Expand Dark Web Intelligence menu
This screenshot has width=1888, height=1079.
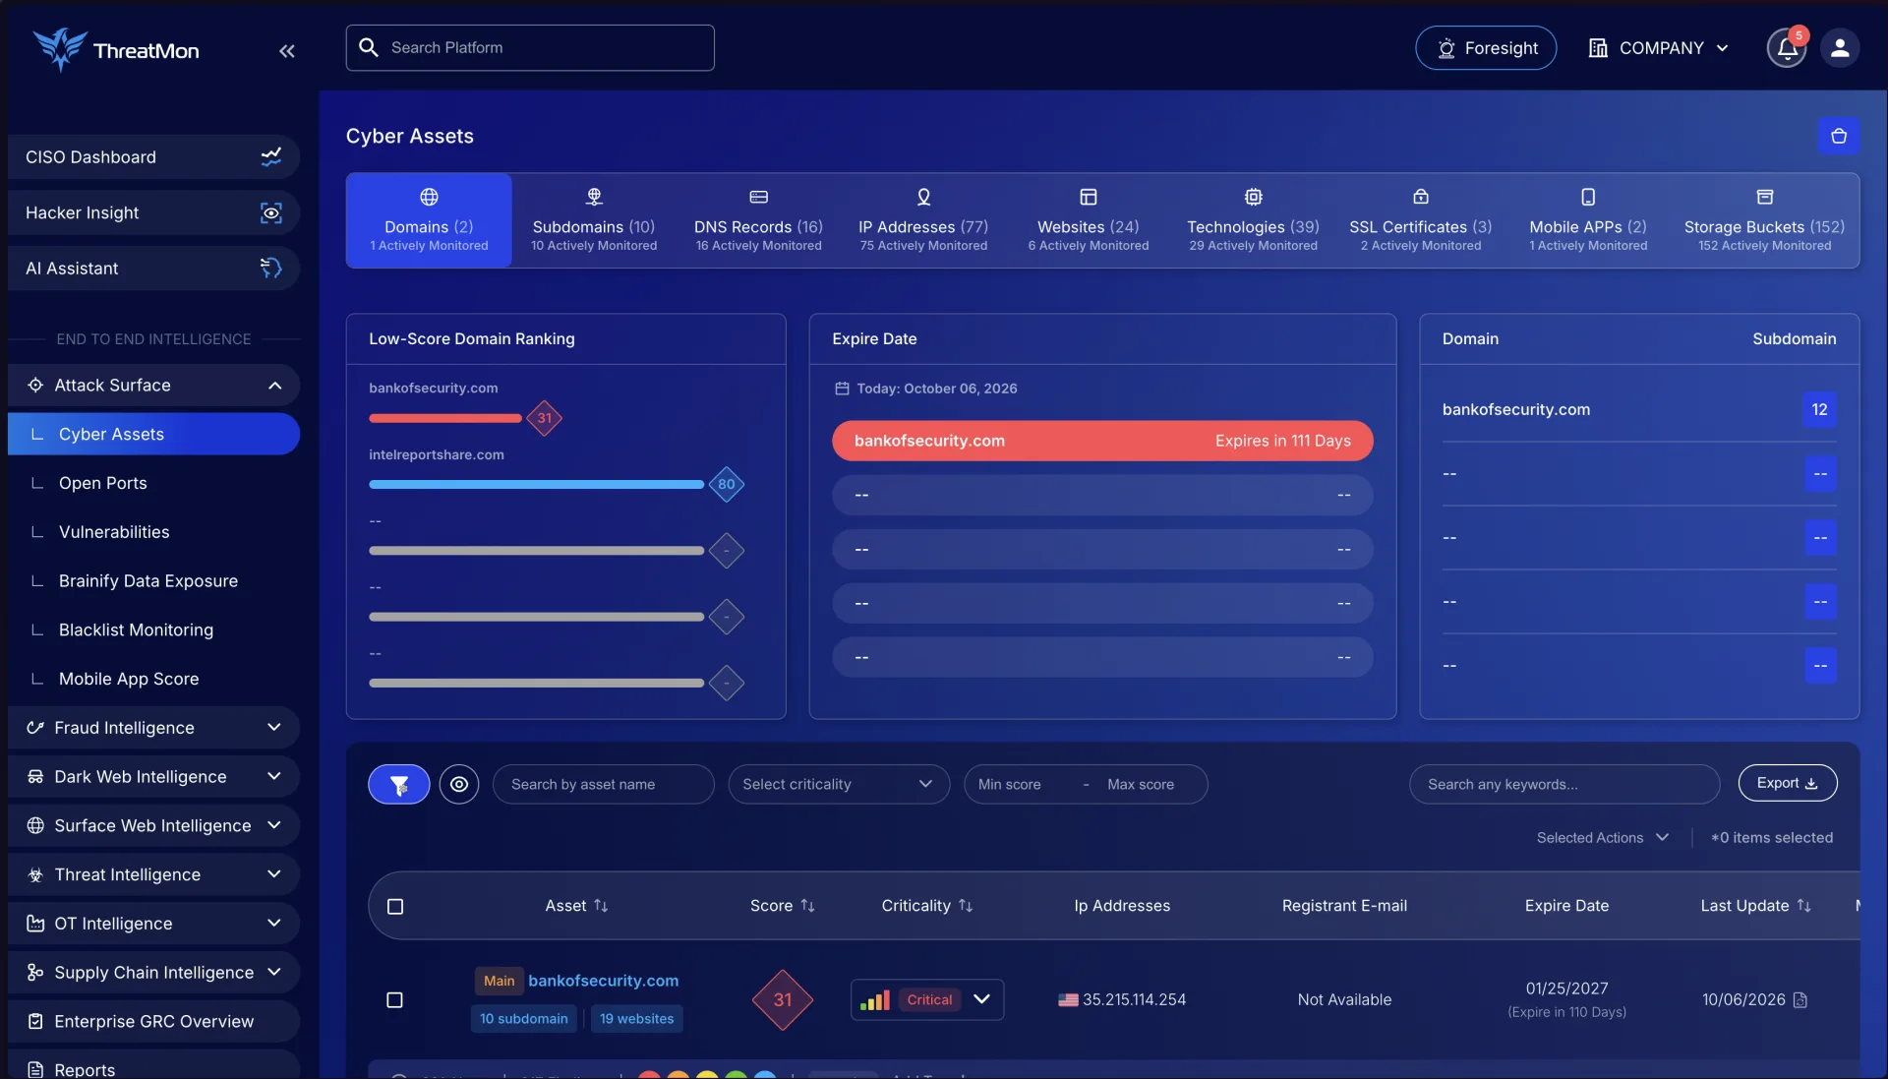pyautogui.click(x=153, y=776)
